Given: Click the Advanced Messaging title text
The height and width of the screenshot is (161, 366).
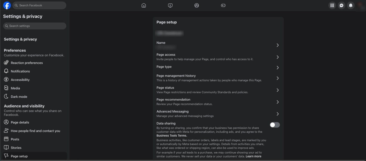Looking at the screenshot, I should pyautogui.click(x=173, y=111).
